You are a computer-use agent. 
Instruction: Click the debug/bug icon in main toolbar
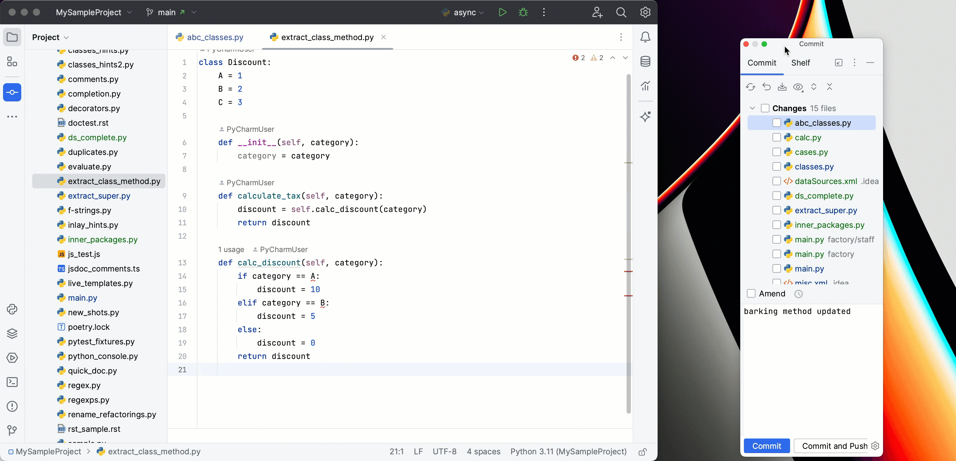point(523,12)
